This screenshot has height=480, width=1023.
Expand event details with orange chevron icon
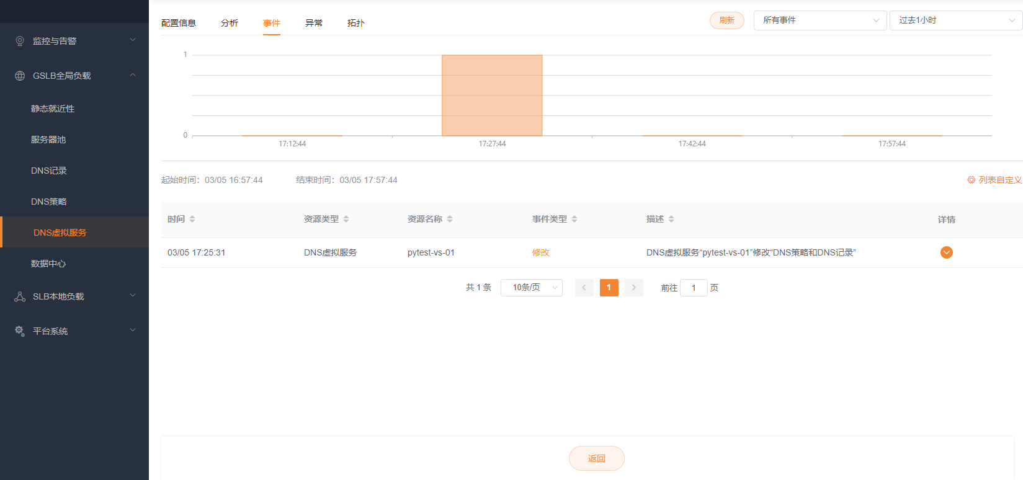click(x=946, y=252)
